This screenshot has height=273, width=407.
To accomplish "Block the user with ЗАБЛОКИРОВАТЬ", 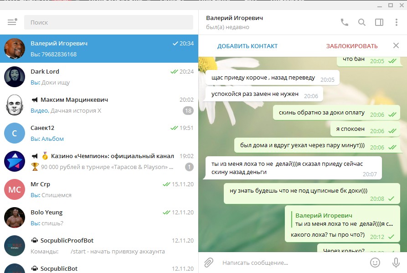I will 352,46.
